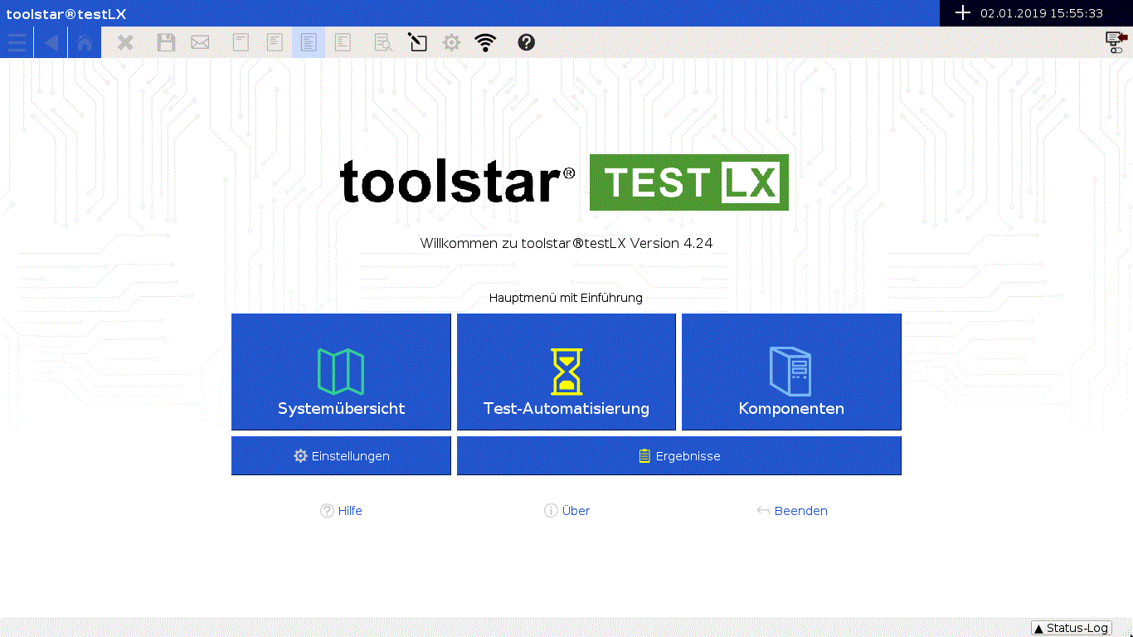Click the back arrow in the toolbar
This screenshot has width=1133, height=637.
pyautogui.click(x=50, y=42)
